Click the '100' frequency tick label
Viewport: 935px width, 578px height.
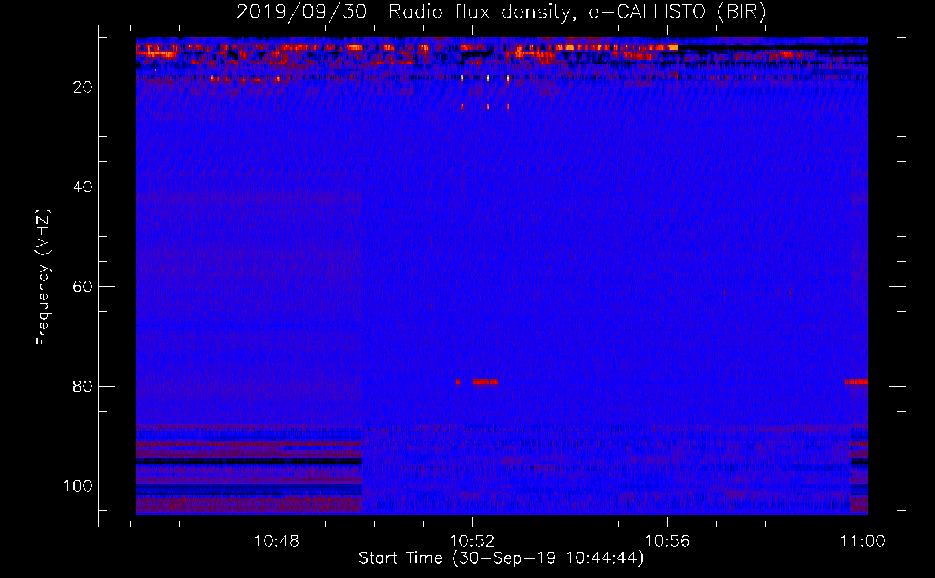tap(79, 486)
